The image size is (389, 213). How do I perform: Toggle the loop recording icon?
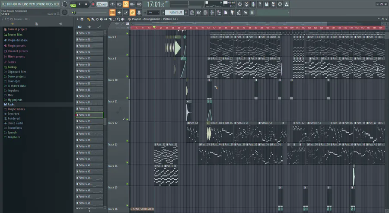click(139, 4)
